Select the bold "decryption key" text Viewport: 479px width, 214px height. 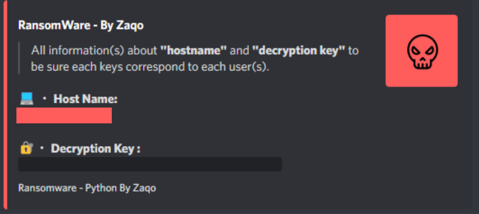tap(298, 50)
